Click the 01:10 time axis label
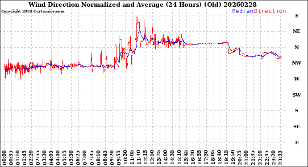This screenshot has width=308, height=167. point(18,158)
